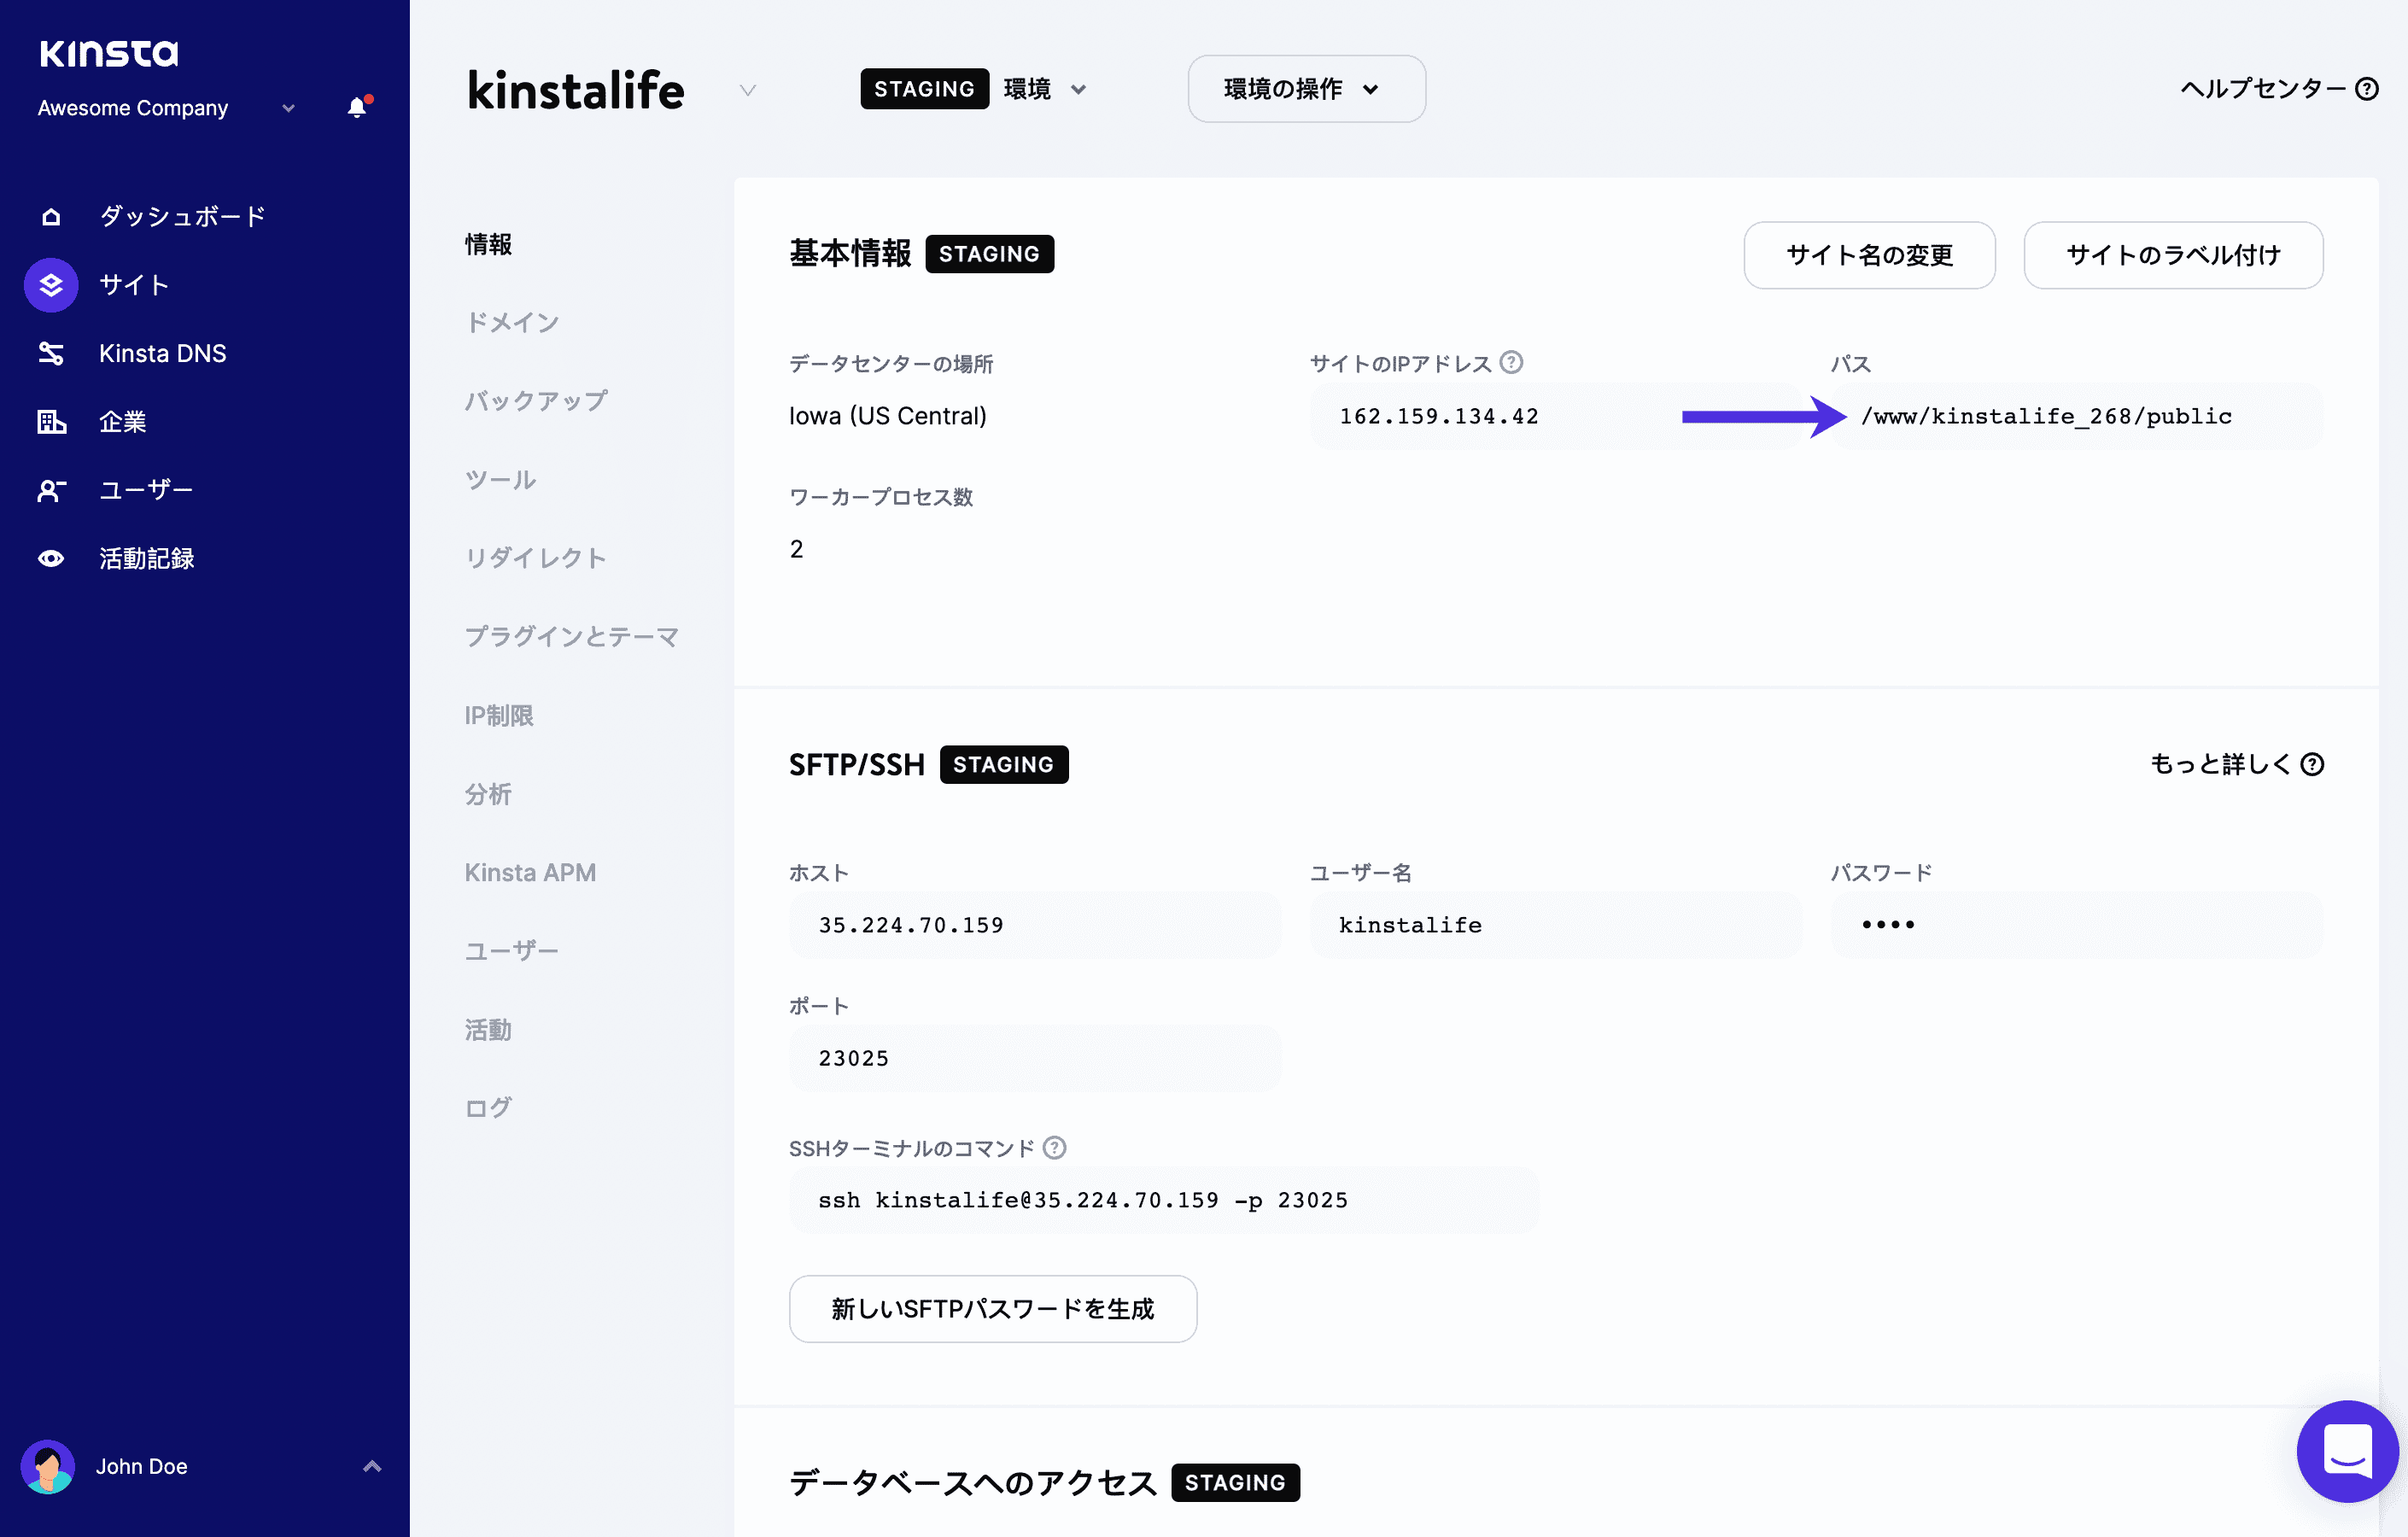Click the サイトのIPアドレス help tooltip icon

(x=1511, y=362)
